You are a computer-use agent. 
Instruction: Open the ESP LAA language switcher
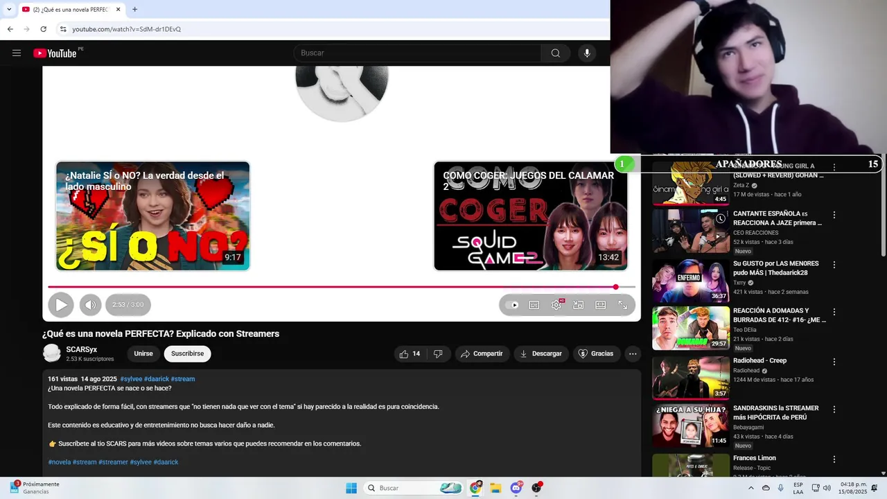[x=798, y=488]
